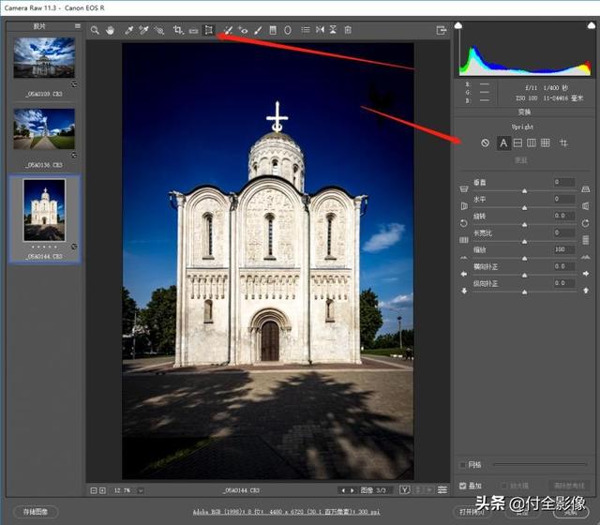Uncheck the 叠加 overlay checkbox
Viewport: 600px width, 525px height.
point(462,486)
